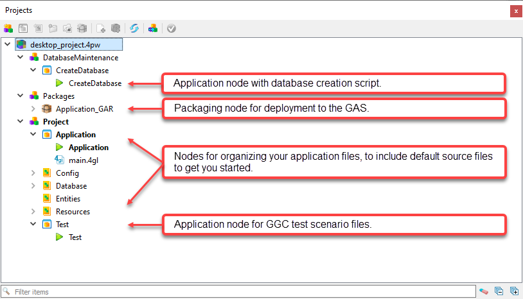523x299 pixels.
Task: Close the Projects panel
Action: pyautogui.click(x=515, y=11)
